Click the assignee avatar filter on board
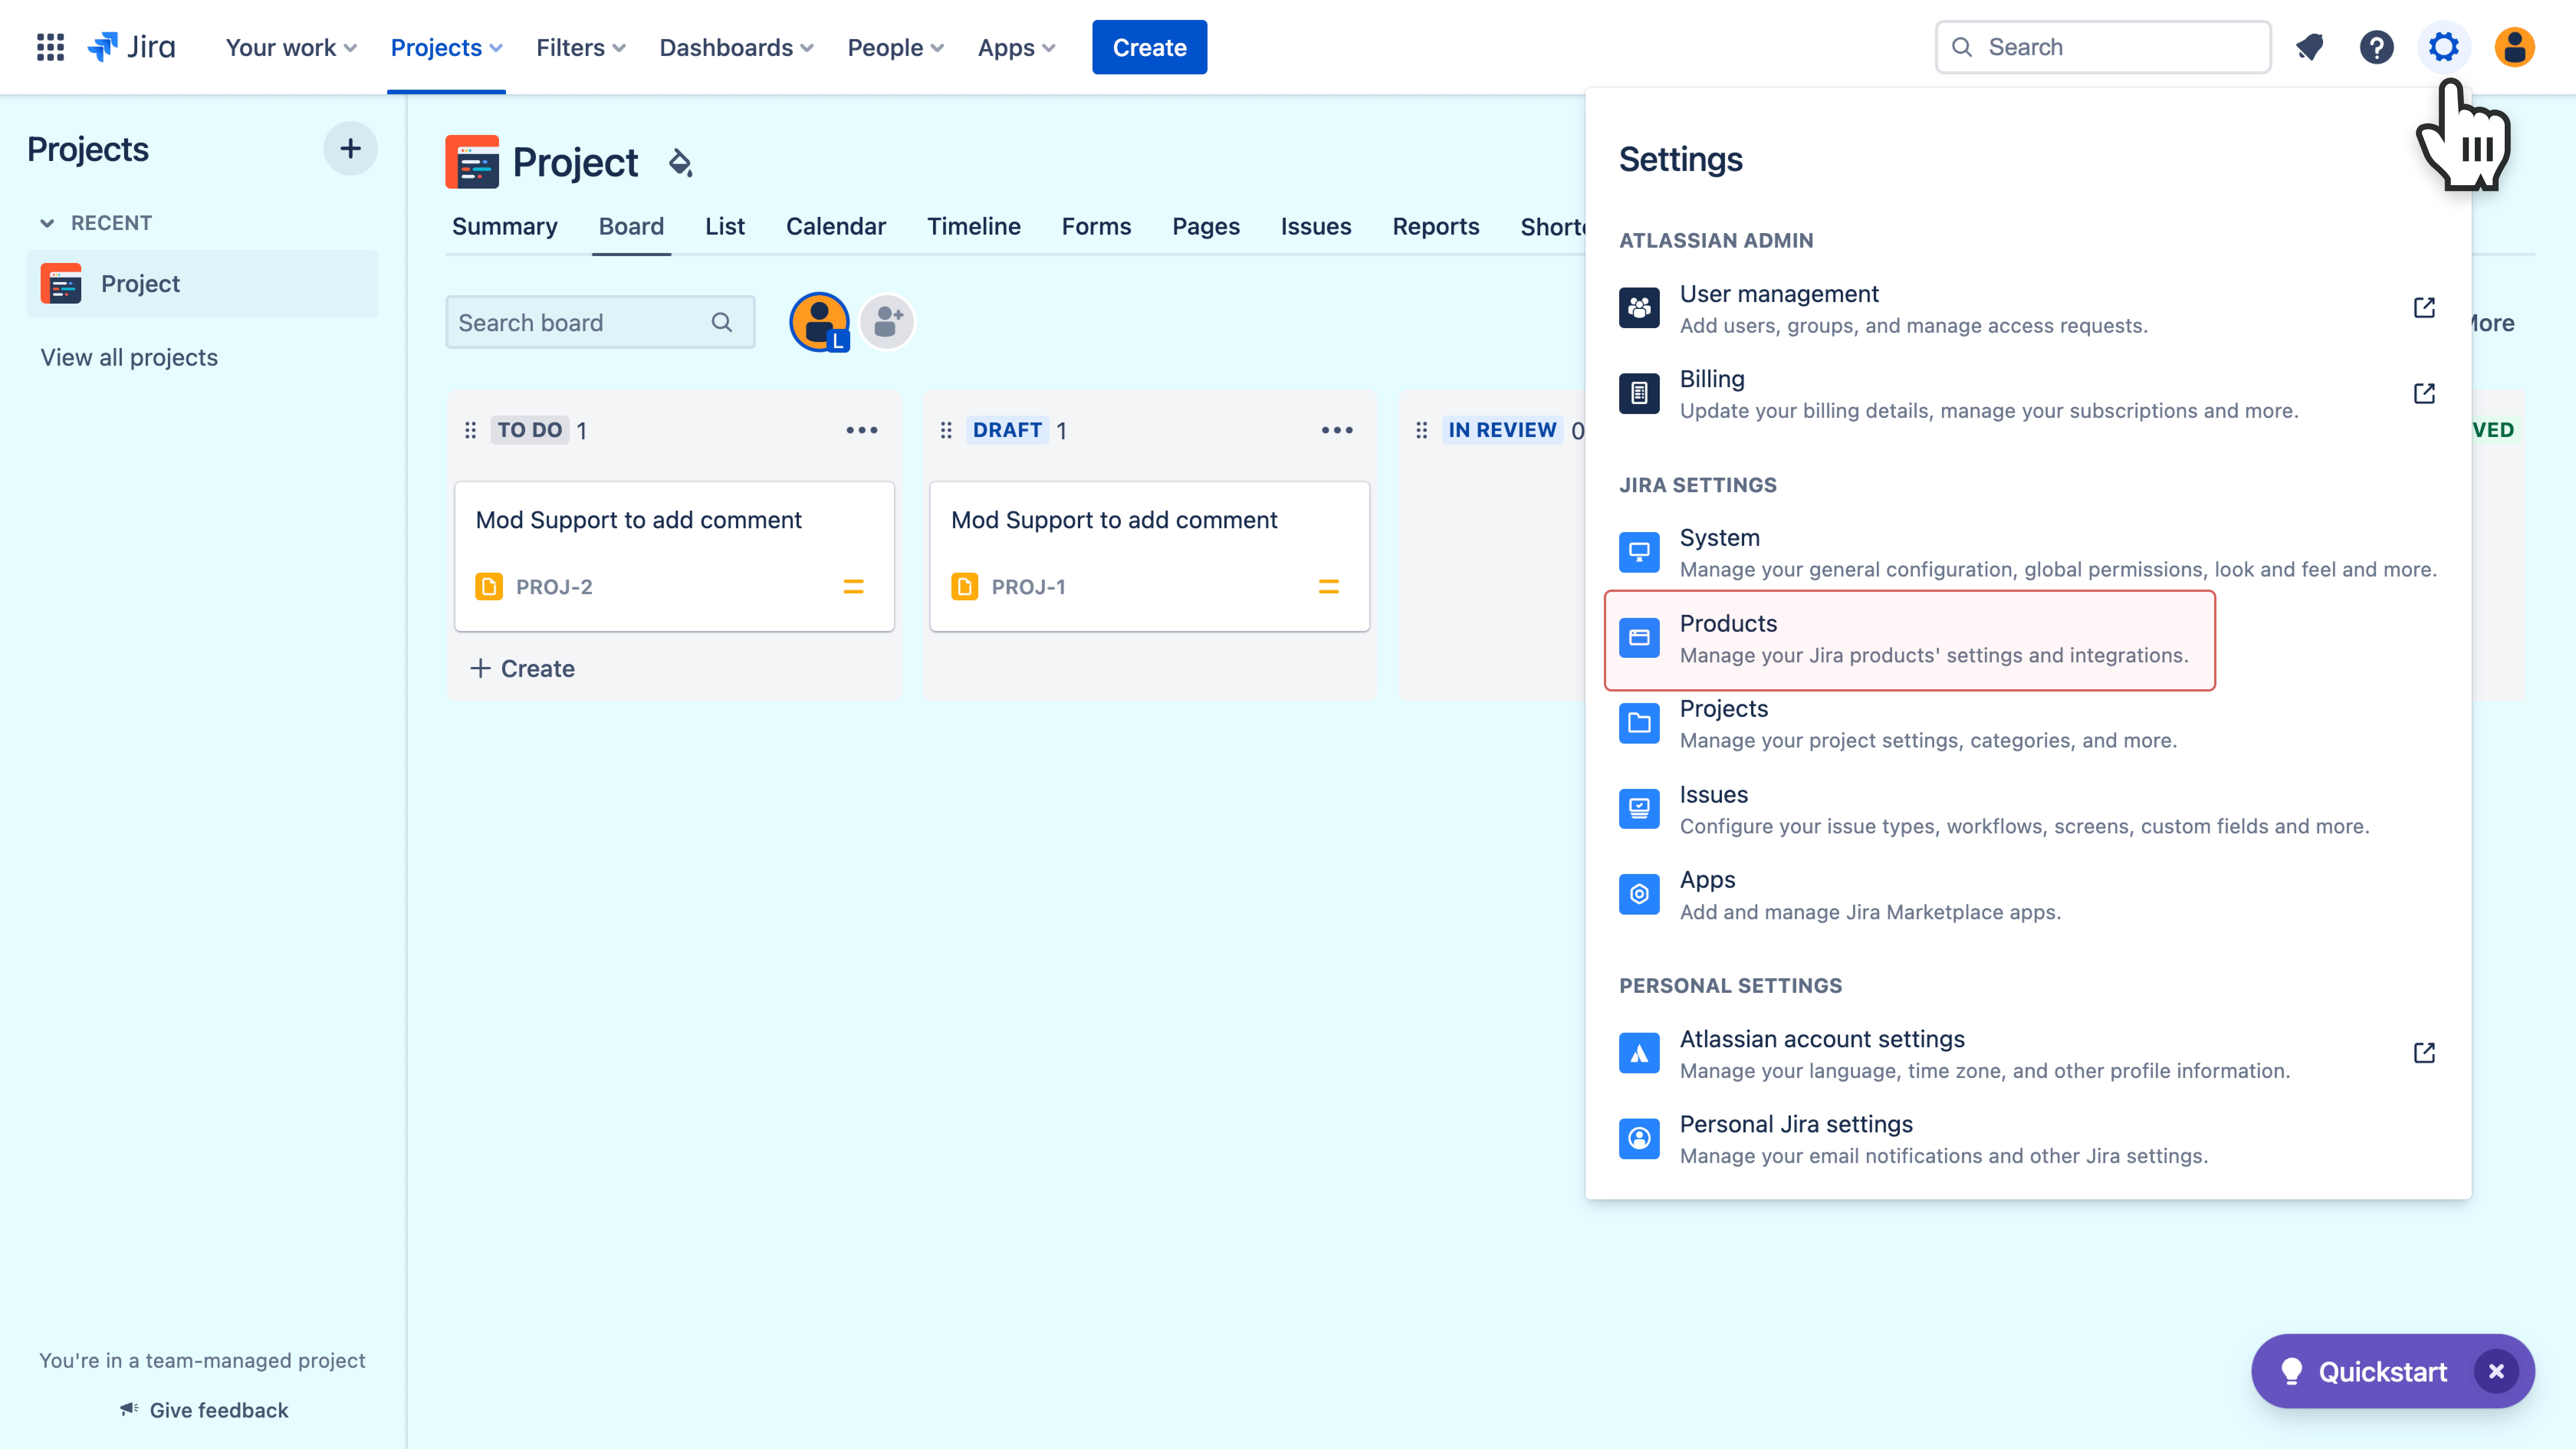The height and width of the screenshot is (1449, 2576). pos(819,322)
